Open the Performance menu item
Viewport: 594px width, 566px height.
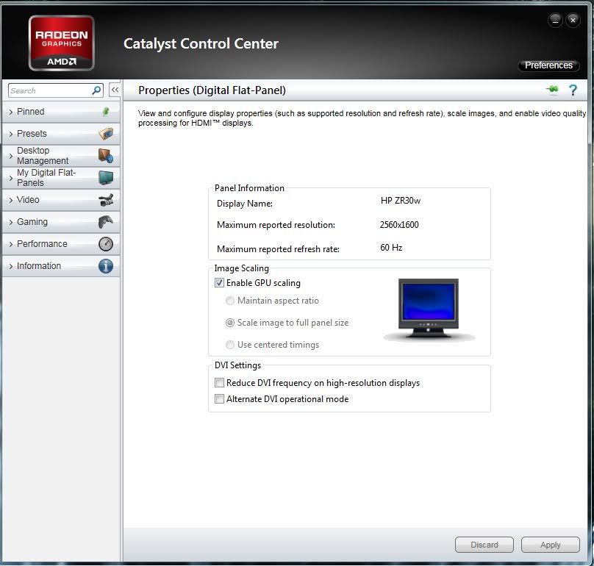(61, 244)
